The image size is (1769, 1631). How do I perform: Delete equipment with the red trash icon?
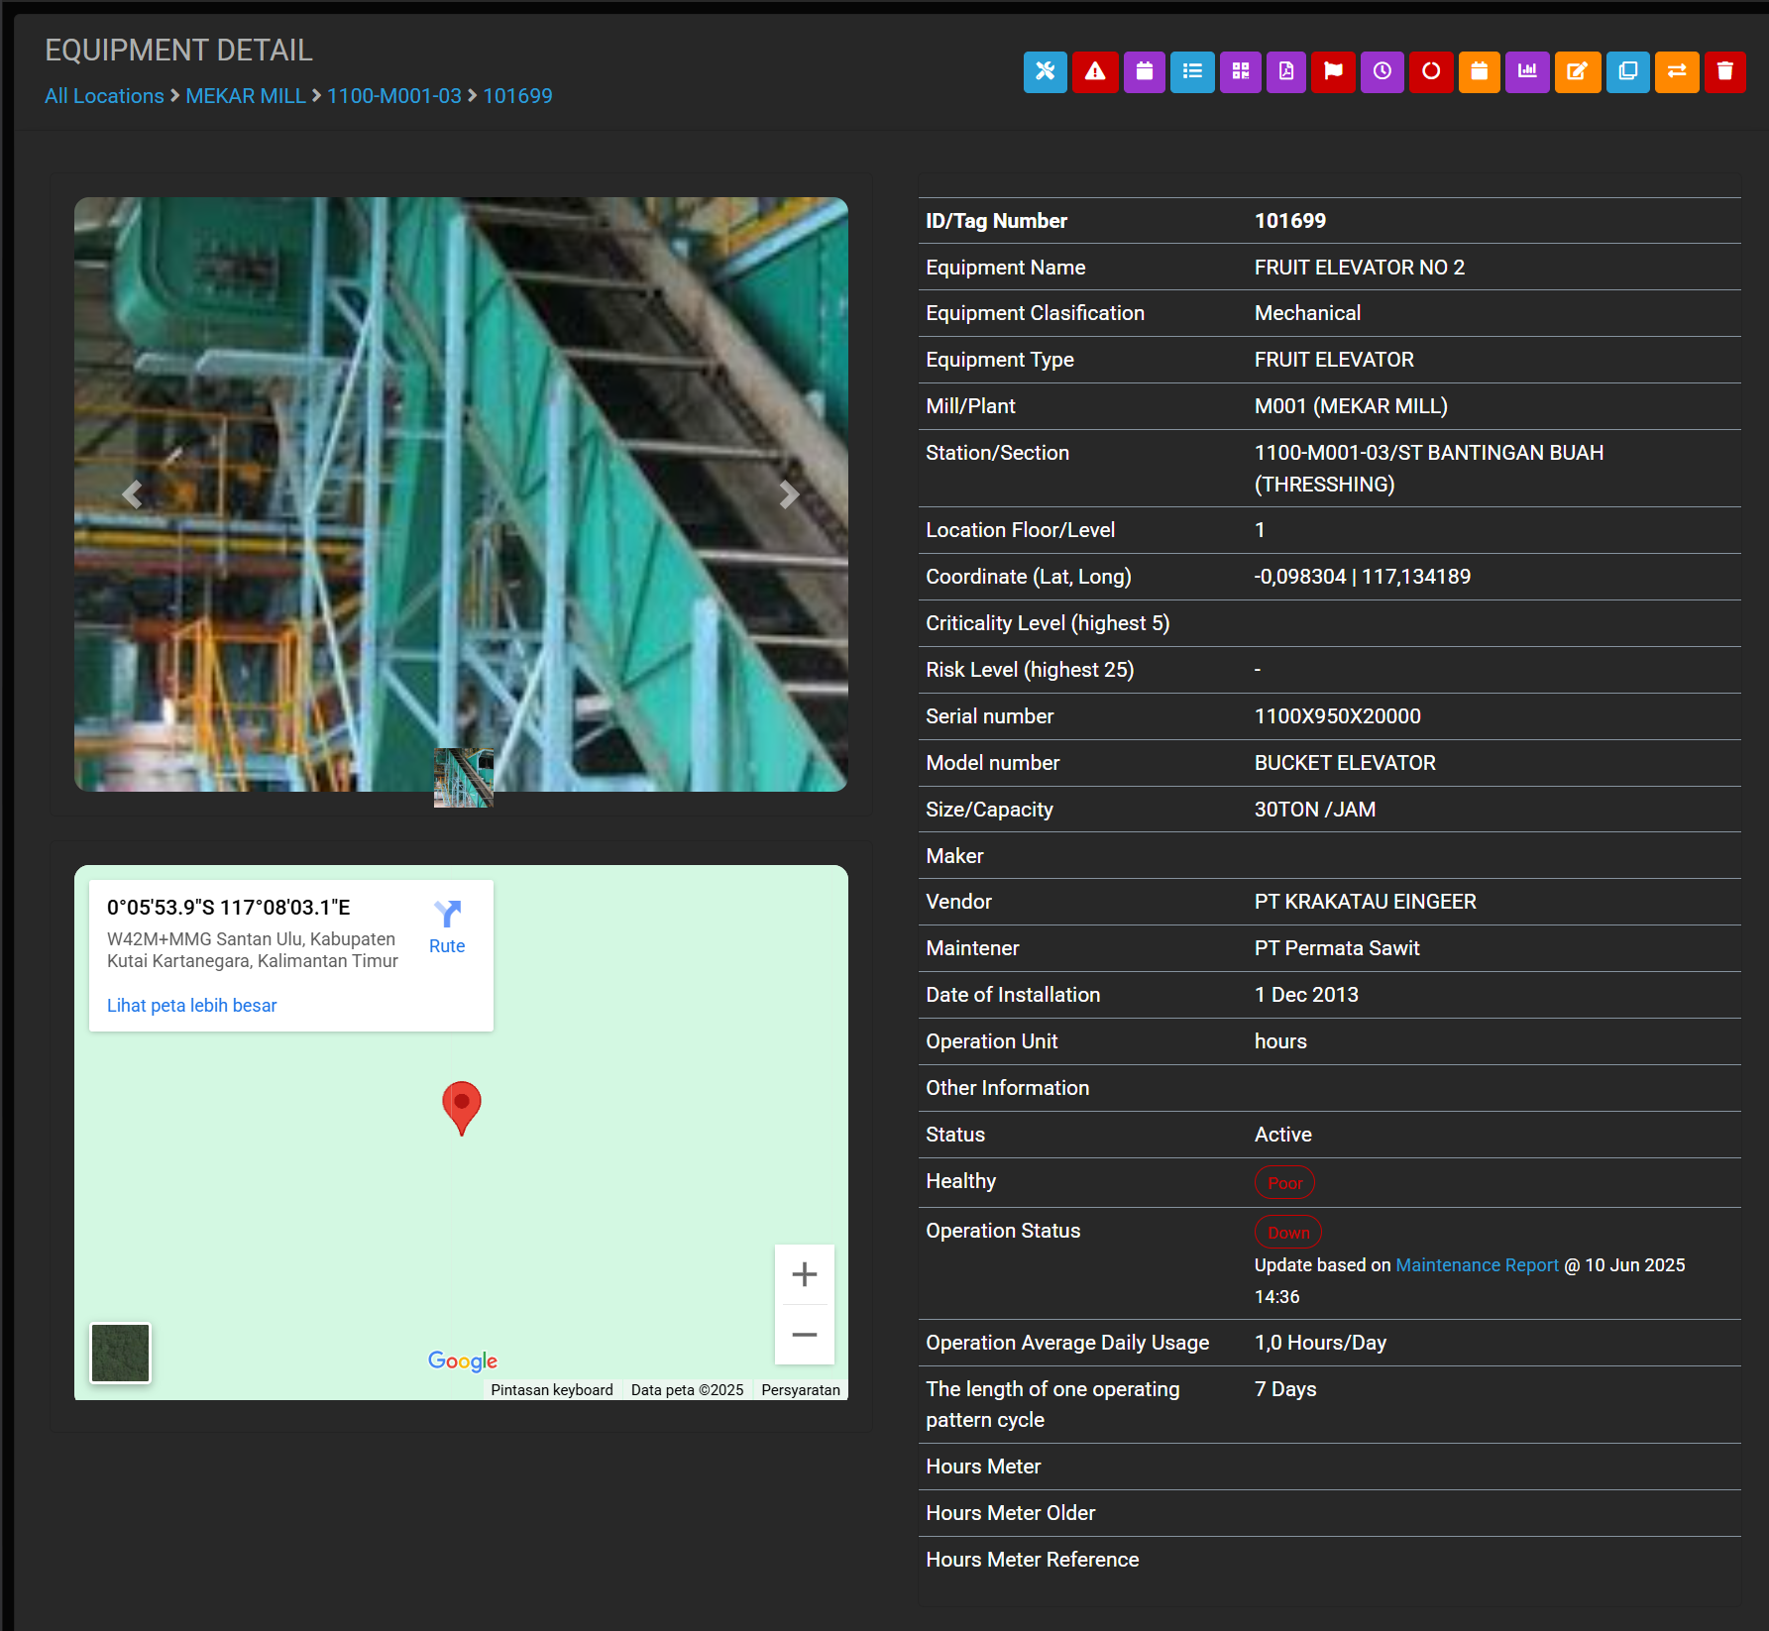[1724, 71]
